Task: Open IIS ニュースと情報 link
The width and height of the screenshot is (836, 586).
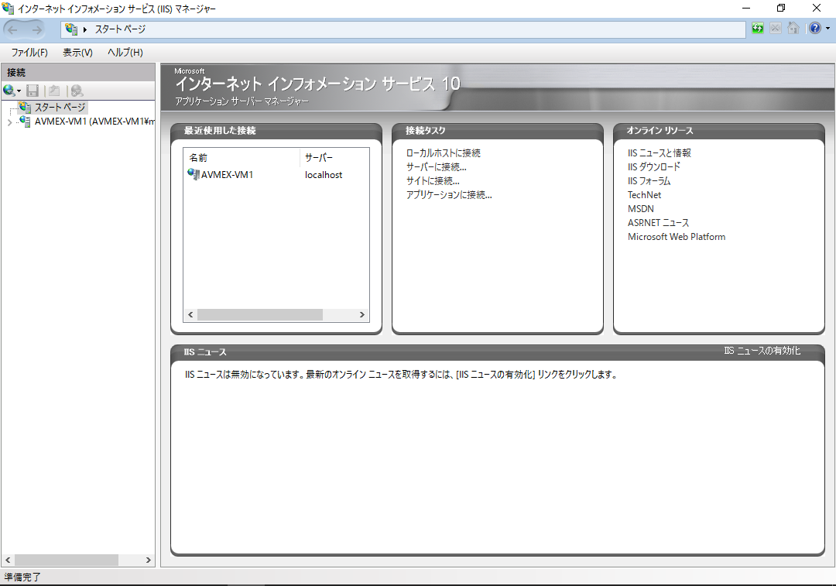Action: [x=659, y=153]
